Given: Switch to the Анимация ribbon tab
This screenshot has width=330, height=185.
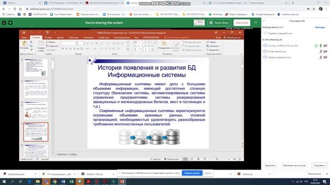Looking at the screenshot, I should pyautogui.click(x=88, y=38).
